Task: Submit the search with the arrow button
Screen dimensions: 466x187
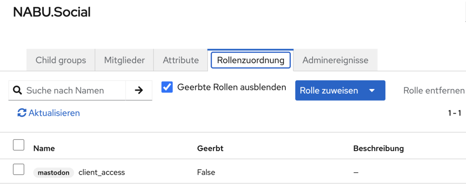Action: point(139,90)
